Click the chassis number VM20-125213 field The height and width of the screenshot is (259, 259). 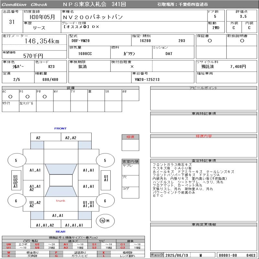pyautogui.click(x=147, y=79)
